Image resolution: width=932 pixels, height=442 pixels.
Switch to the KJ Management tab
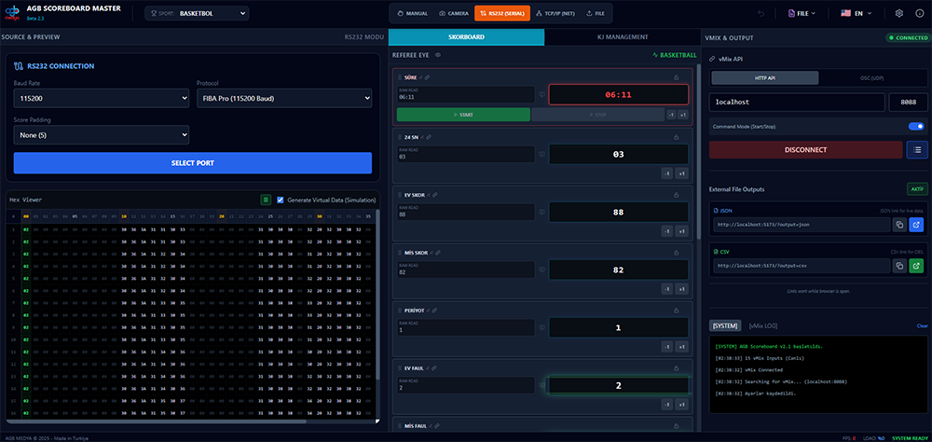coord(622,37)
